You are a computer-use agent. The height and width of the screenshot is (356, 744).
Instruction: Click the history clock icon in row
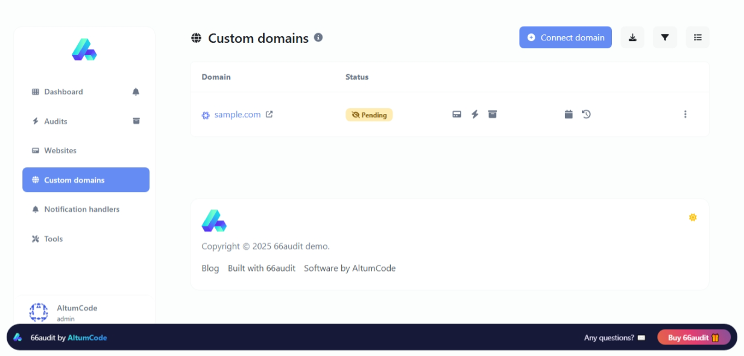[586, 114]
